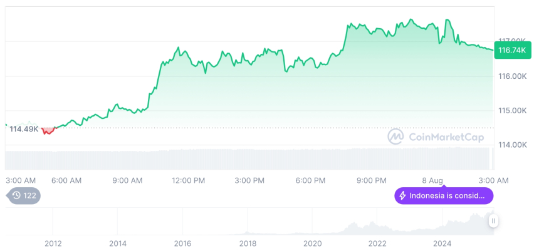Viewport: 539px width, 251px height.
Task: Select 2018 on the year navigator
Action: pos(248,243)
